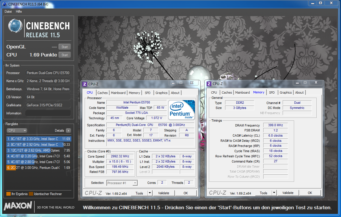Switch to Graphics tab in right CPU-Z window
This screenshot has width=341, height=217.
point(286,93)
